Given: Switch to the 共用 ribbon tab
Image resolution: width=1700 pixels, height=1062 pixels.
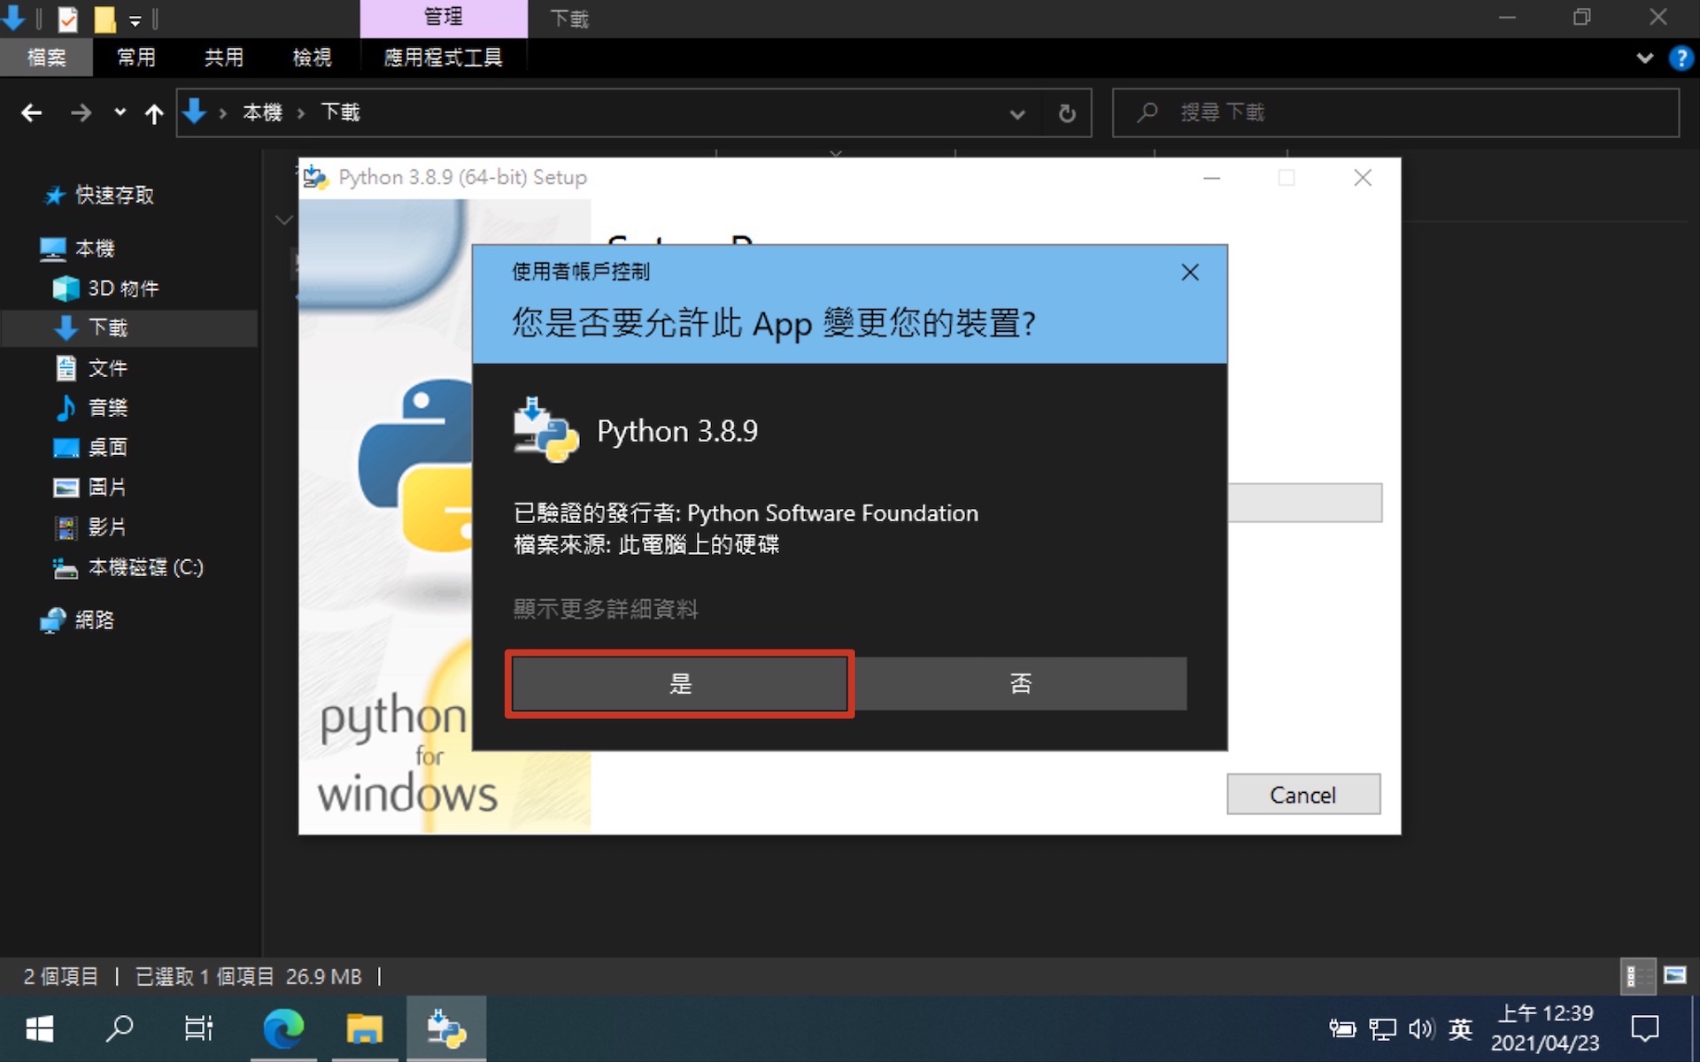Looking at the screenshot, I should pos(223,58).
